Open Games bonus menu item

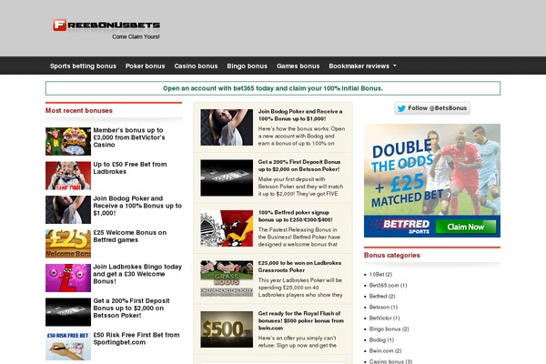click(298, 66)
